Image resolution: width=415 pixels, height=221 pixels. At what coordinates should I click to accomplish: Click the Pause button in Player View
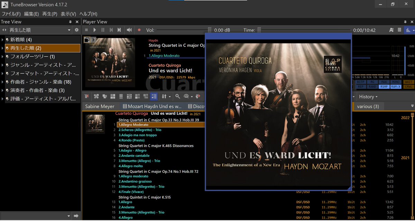[x=103, y=30]
